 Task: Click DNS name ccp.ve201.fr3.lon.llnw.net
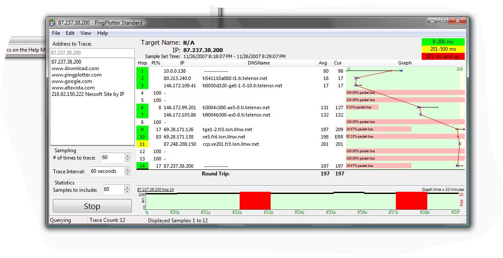(x=231, y=144)
